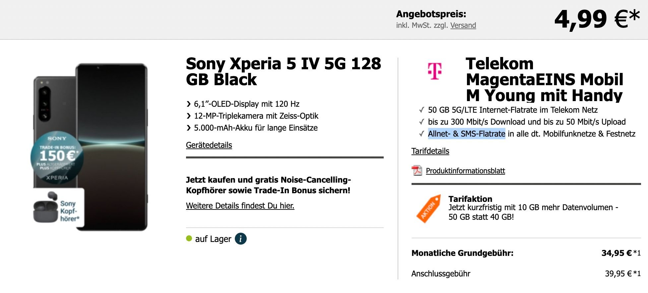
Task: Click the Telekom MagentaEINS Mobil M Young heading
Action: [x=545, y=79]
